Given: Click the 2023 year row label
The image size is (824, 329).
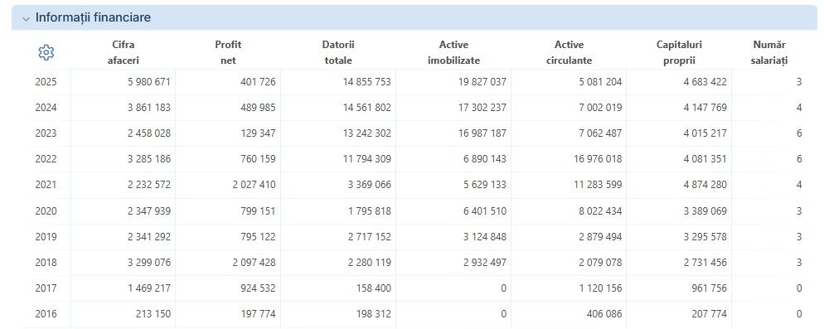Looking at the screenshot, I should click(46, 133).
